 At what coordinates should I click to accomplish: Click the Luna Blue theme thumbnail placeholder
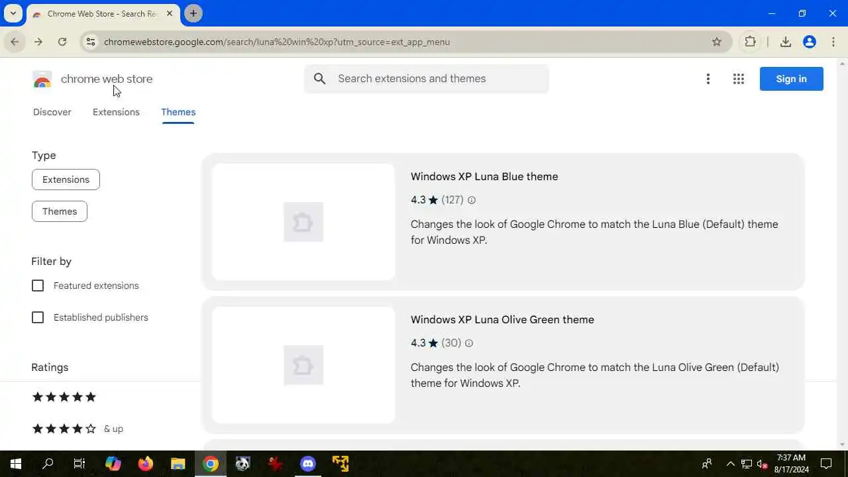point(303,222)
